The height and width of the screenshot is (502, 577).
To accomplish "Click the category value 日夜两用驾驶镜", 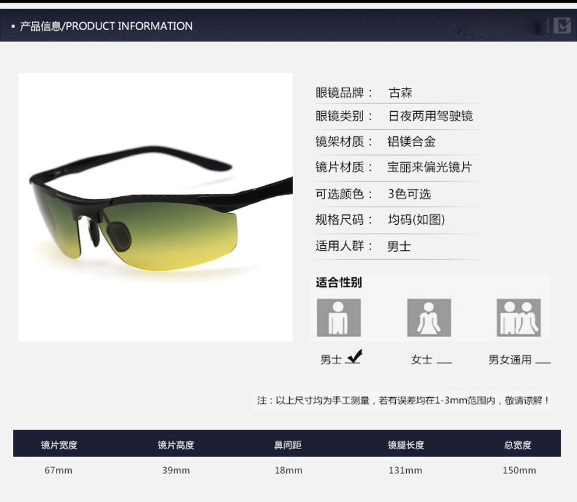I will 430,116.
